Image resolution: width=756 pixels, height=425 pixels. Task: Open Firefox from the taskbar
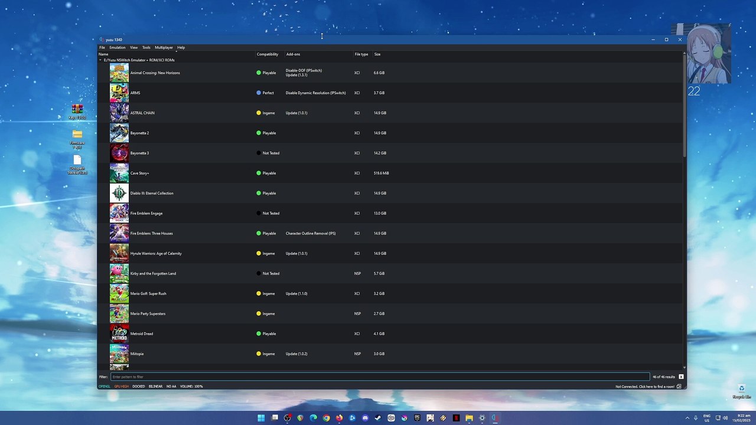339,418
